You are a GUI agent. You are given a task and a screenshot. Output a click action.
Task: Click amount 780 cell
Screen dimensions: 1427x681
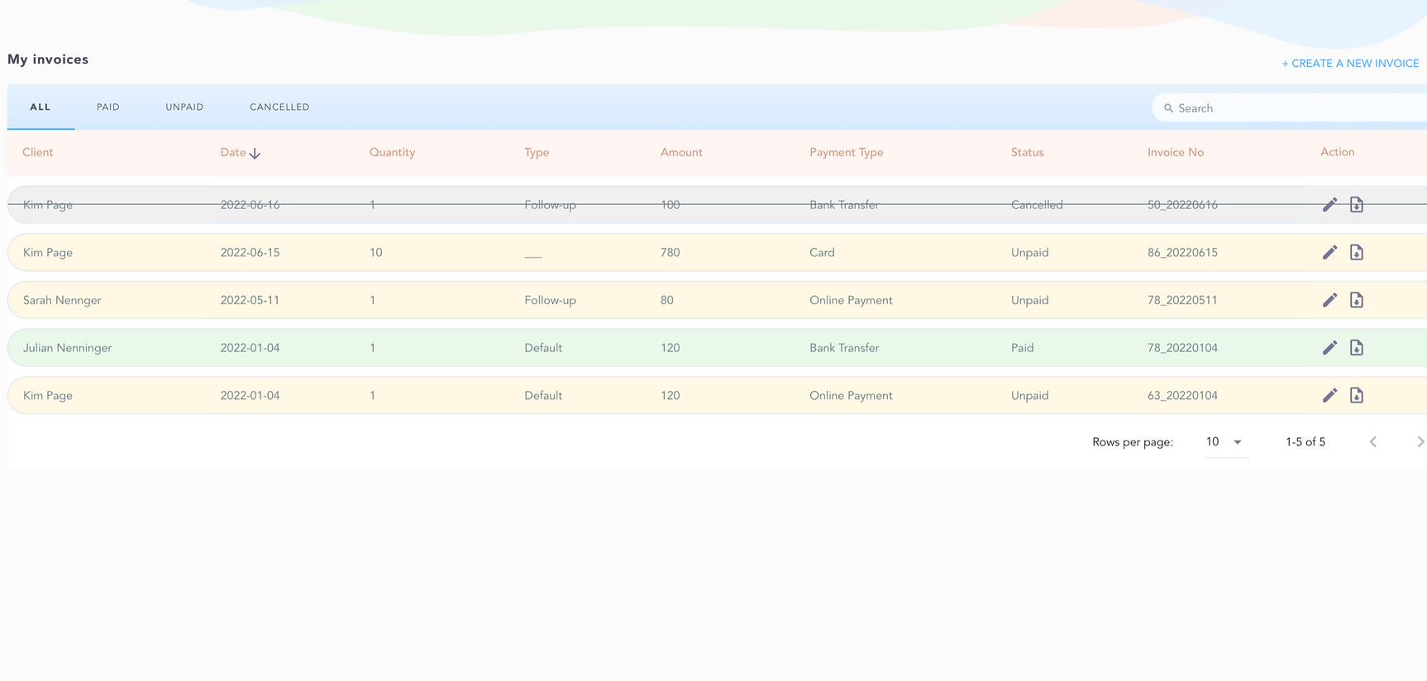670,253
